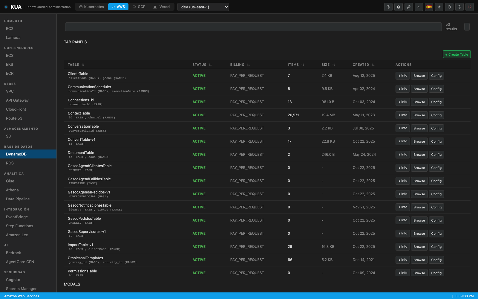Switch to the GCP provider tab
478x299 pixels.
pos(139,7)
